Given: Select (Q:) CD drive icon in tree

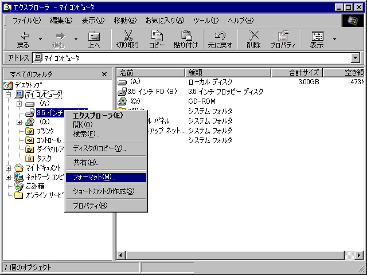Looking at the screenshot, I should (30, 122).
